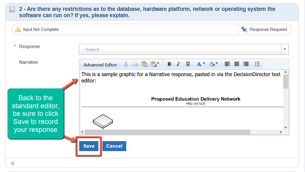Align text left
The height and width of the screenshot is (172, 305).
point(227,64)
